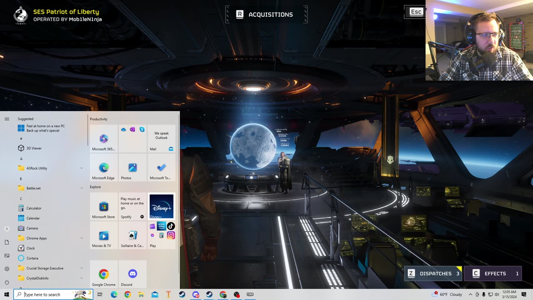Image resolution: width=533 pixels, height=300 pixels.
Task: Show hidden tray icons chevron
Action: click(x=471, y=295)
